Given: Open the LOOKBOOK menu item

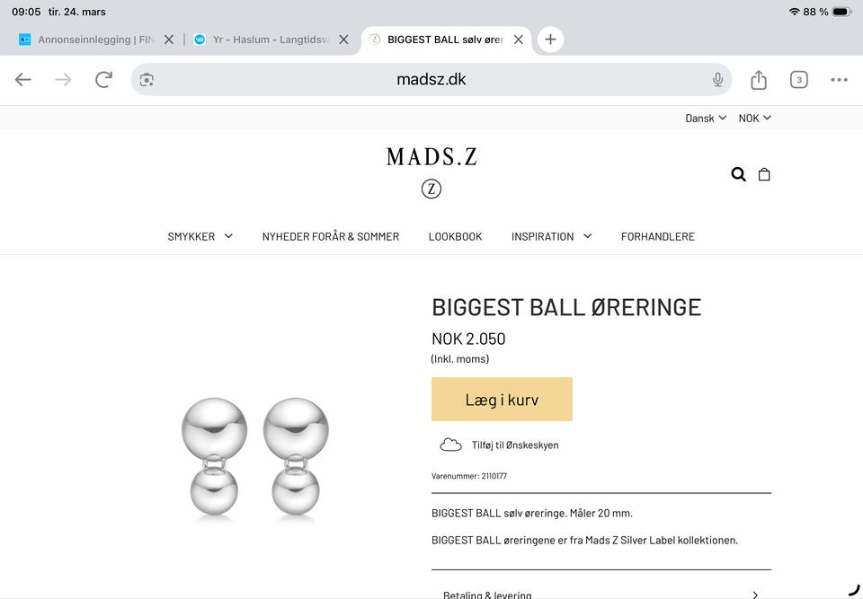Looking at the screenshot, I should [x=455, y=236].
